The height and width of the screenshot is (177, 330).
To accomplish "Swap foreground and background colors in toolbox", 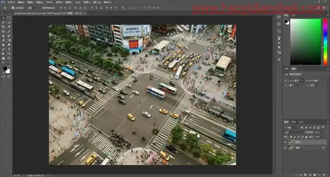I will [9, 66].
